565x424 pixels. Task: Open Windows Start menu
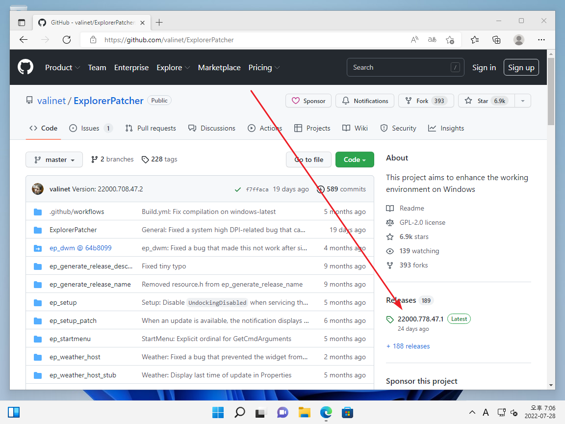pyautogui.click(x=218, y=412)
